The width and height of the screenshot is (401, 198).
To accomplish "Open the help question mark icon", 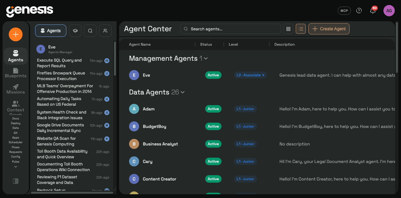I will (x=359, y=11).
